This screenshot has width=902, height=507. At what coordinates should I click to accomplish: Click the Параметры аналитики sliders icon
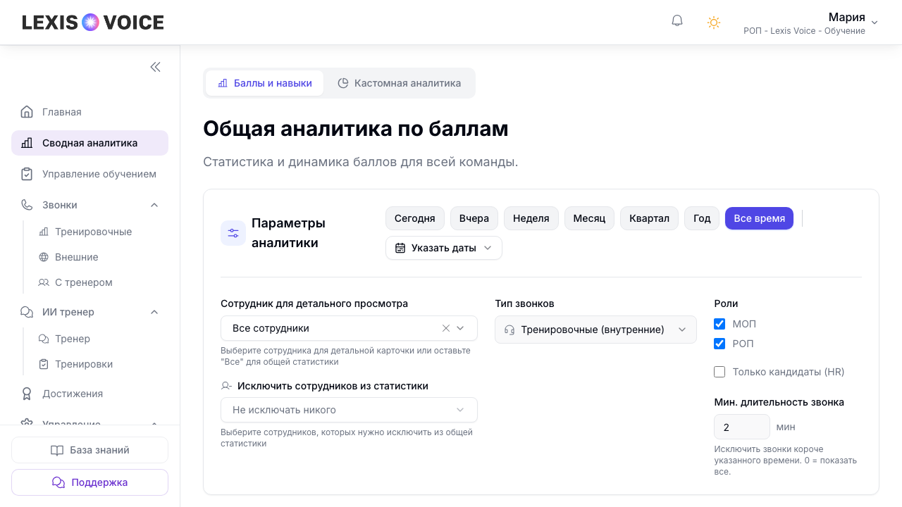(233, 233)
